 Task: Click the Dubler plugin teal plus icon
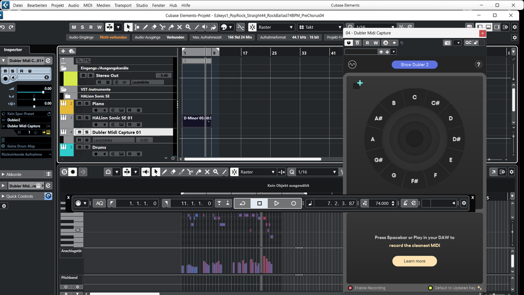tap(360, 83)
